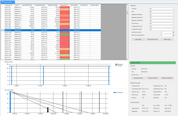Decrease Days Since Last Shipment value
Image resolution: width=178 pixels, height=116 pixels.
click(173, 36)
